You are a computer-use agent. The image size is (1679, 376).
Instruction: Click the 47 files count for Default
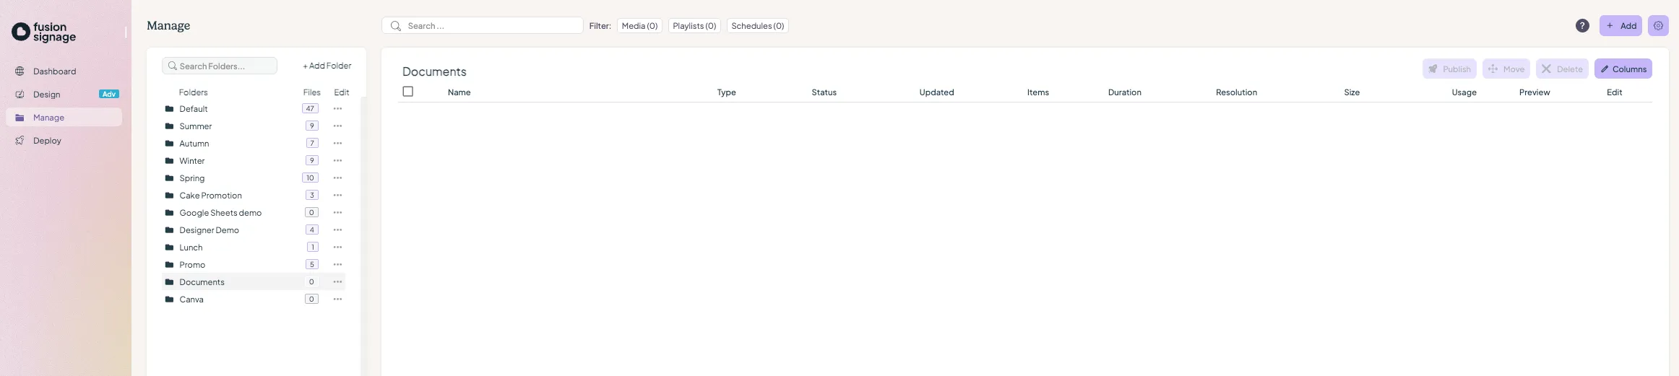point(310,109)
